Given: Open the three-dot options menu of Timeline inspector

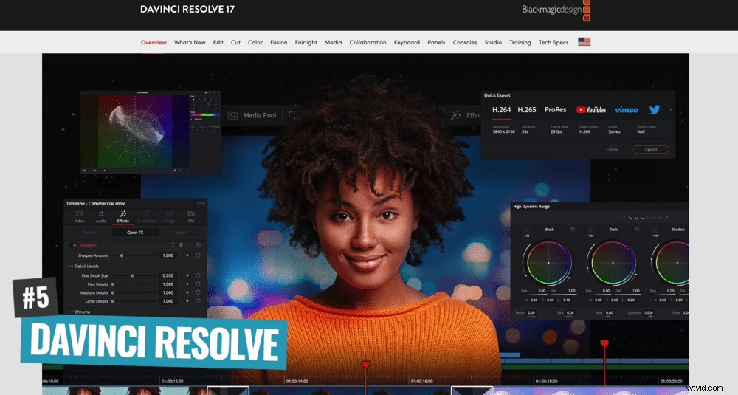Looking at the screenshot, I should tap(201, 203).
